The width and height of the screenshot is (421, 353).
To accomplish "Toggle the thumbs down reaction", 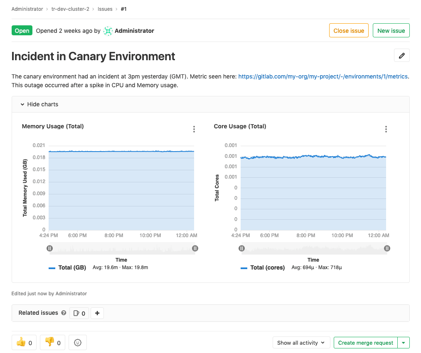I will click(52, 343).
